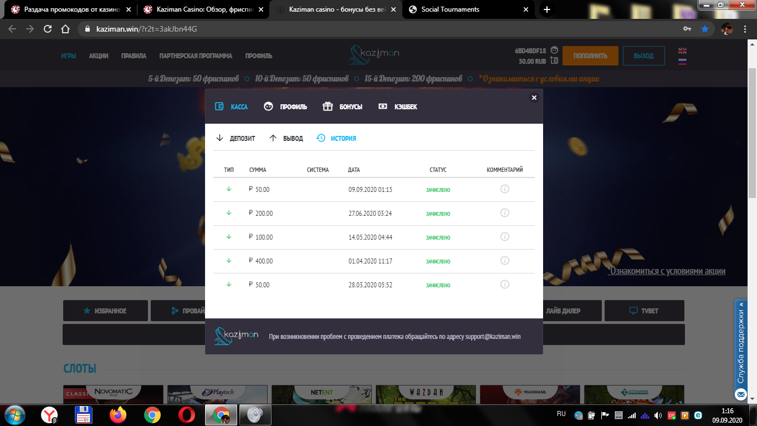Click the Пополнить deposit button
Image resolution: width=757 pixels, height=426 pixels.
tap(590, 55)
